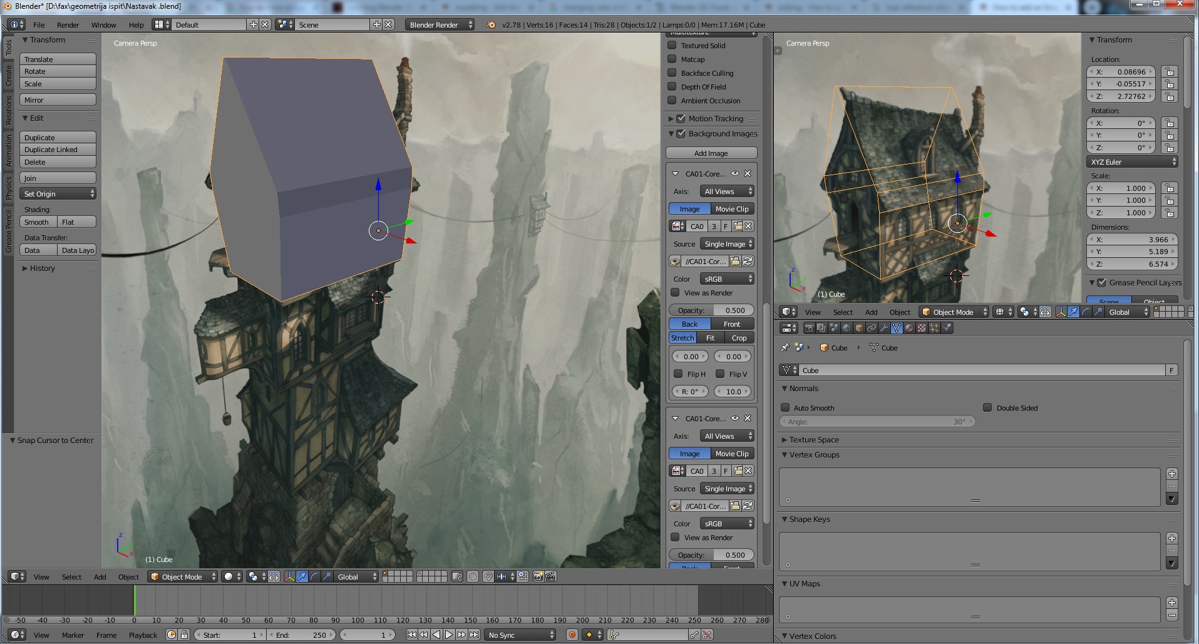Lock the X location value
This screenshot has width=1199, height=644.
click(x=1169, y=71)
